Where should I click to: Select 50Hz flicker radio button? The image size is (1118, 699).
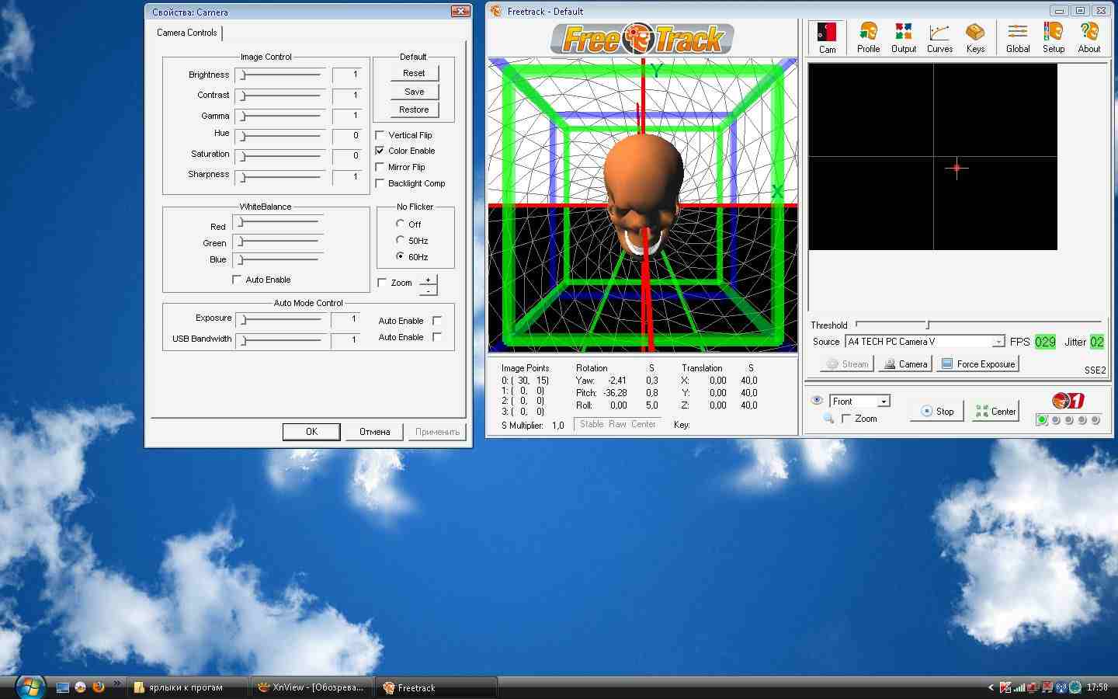point(400,240)
